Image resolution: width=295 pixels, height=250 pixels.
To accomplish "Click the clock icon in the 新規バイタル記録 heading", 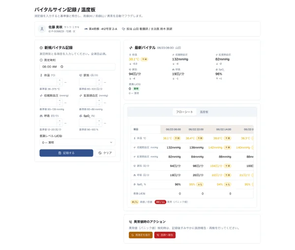I will click(41, 48).
